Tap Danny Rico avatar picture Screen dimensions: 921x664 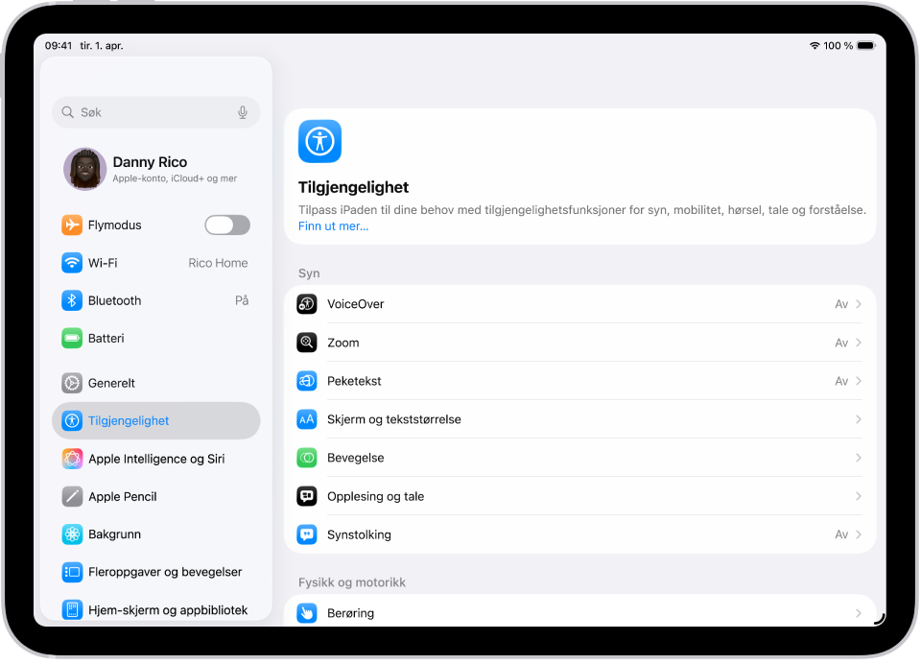click(85, 169)
